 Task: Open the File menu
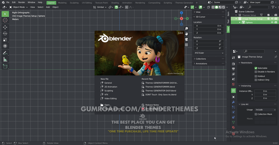(8, 2)
